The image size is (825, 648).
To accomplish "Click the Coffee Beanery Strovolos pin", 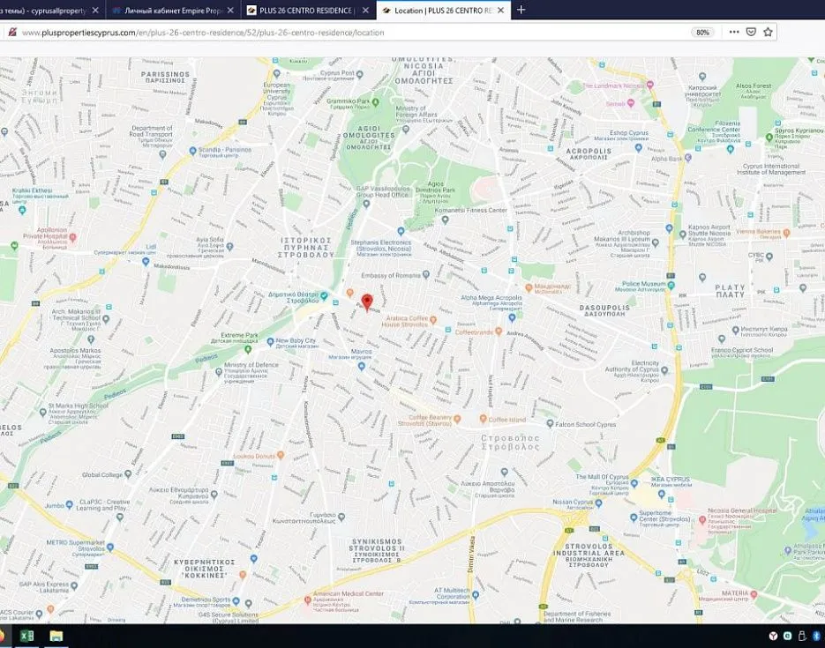I will (x=457, y=419).
